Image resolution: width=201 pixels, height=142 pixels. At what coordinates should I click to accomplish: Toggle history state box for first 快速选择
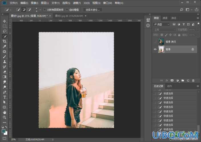(x=154, y=94)
